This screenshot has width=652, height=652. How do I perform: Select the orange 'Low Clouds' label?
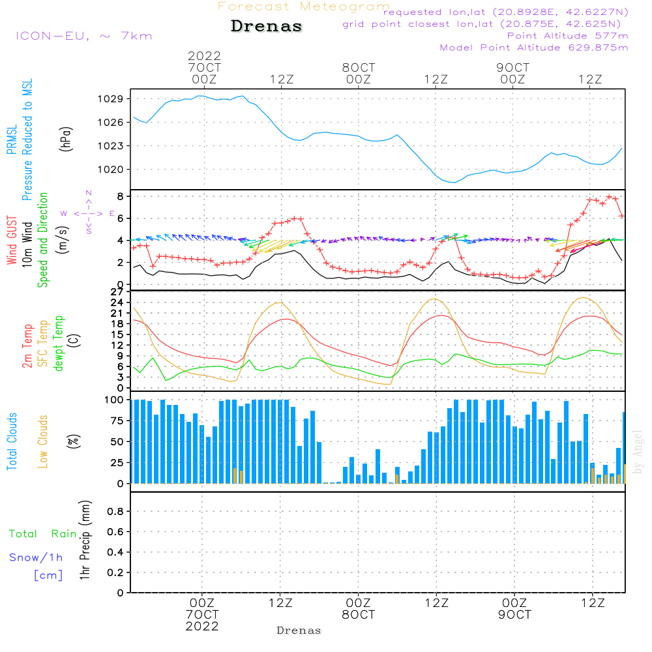coord(43,441)
